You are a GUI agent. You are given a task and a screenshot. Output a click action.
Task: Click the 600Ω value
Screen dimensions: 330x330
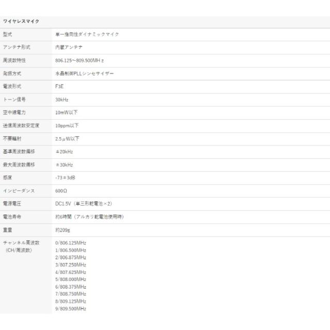(61, 191)
